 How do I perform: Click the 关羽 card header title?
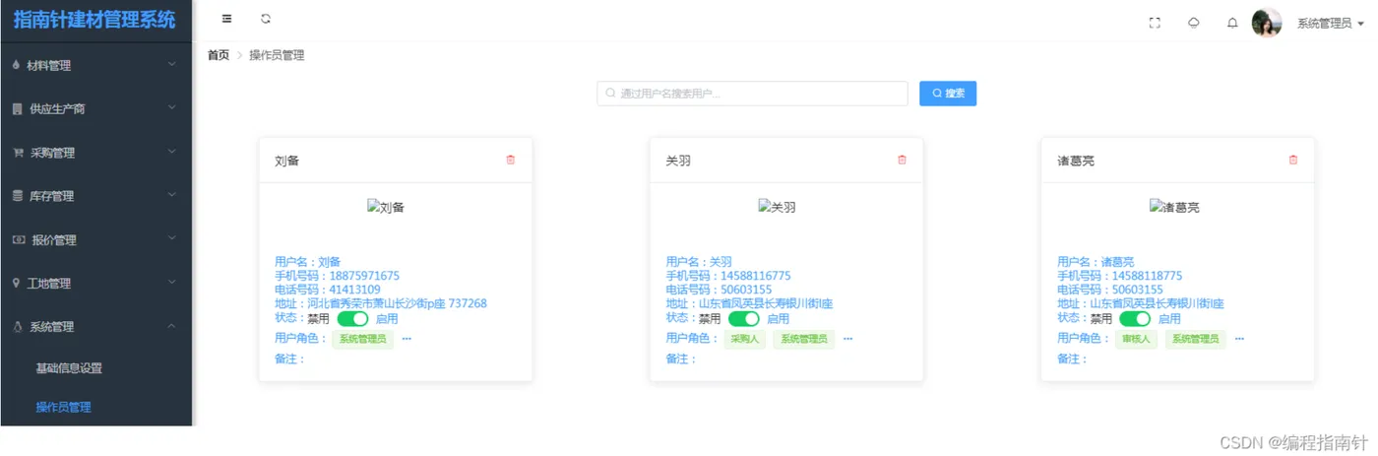click(x=678, y=161)
